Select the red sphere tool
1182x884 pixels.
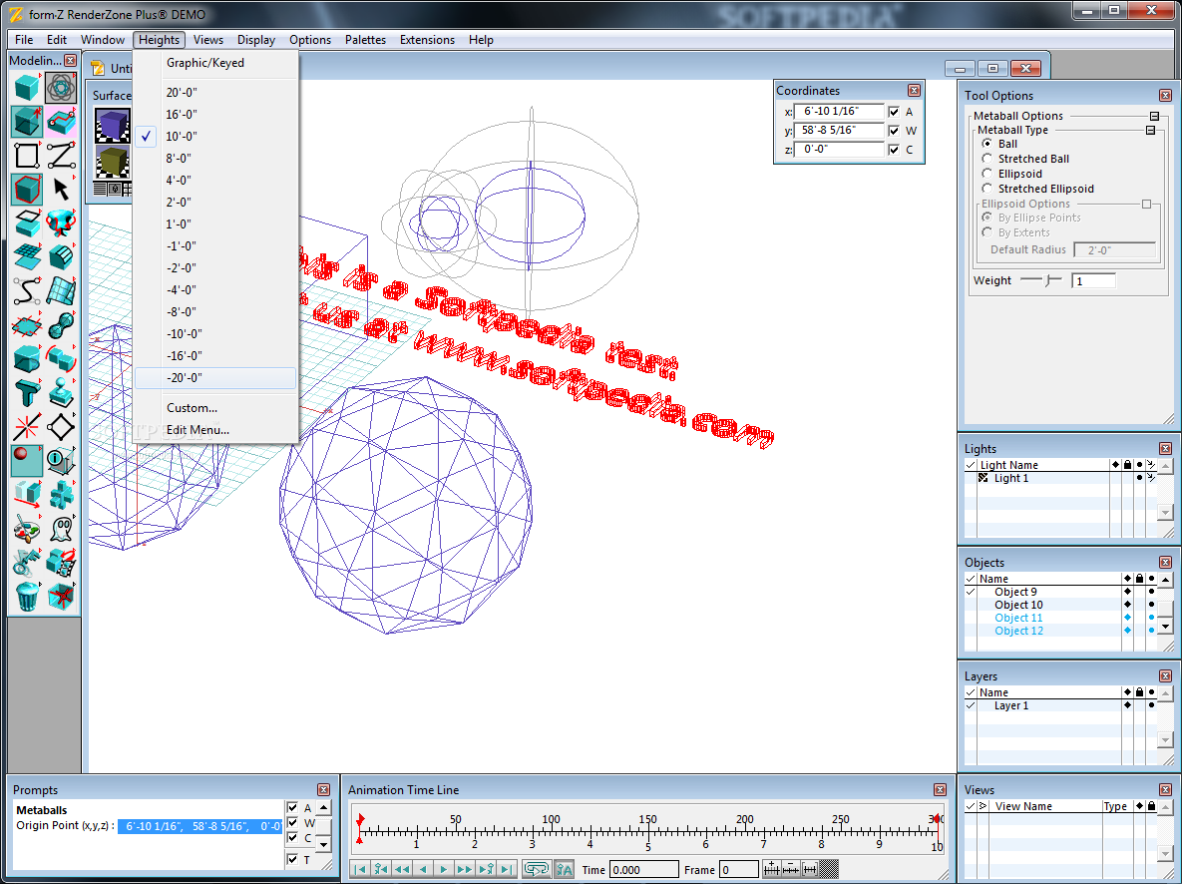[x=27, y=460]
